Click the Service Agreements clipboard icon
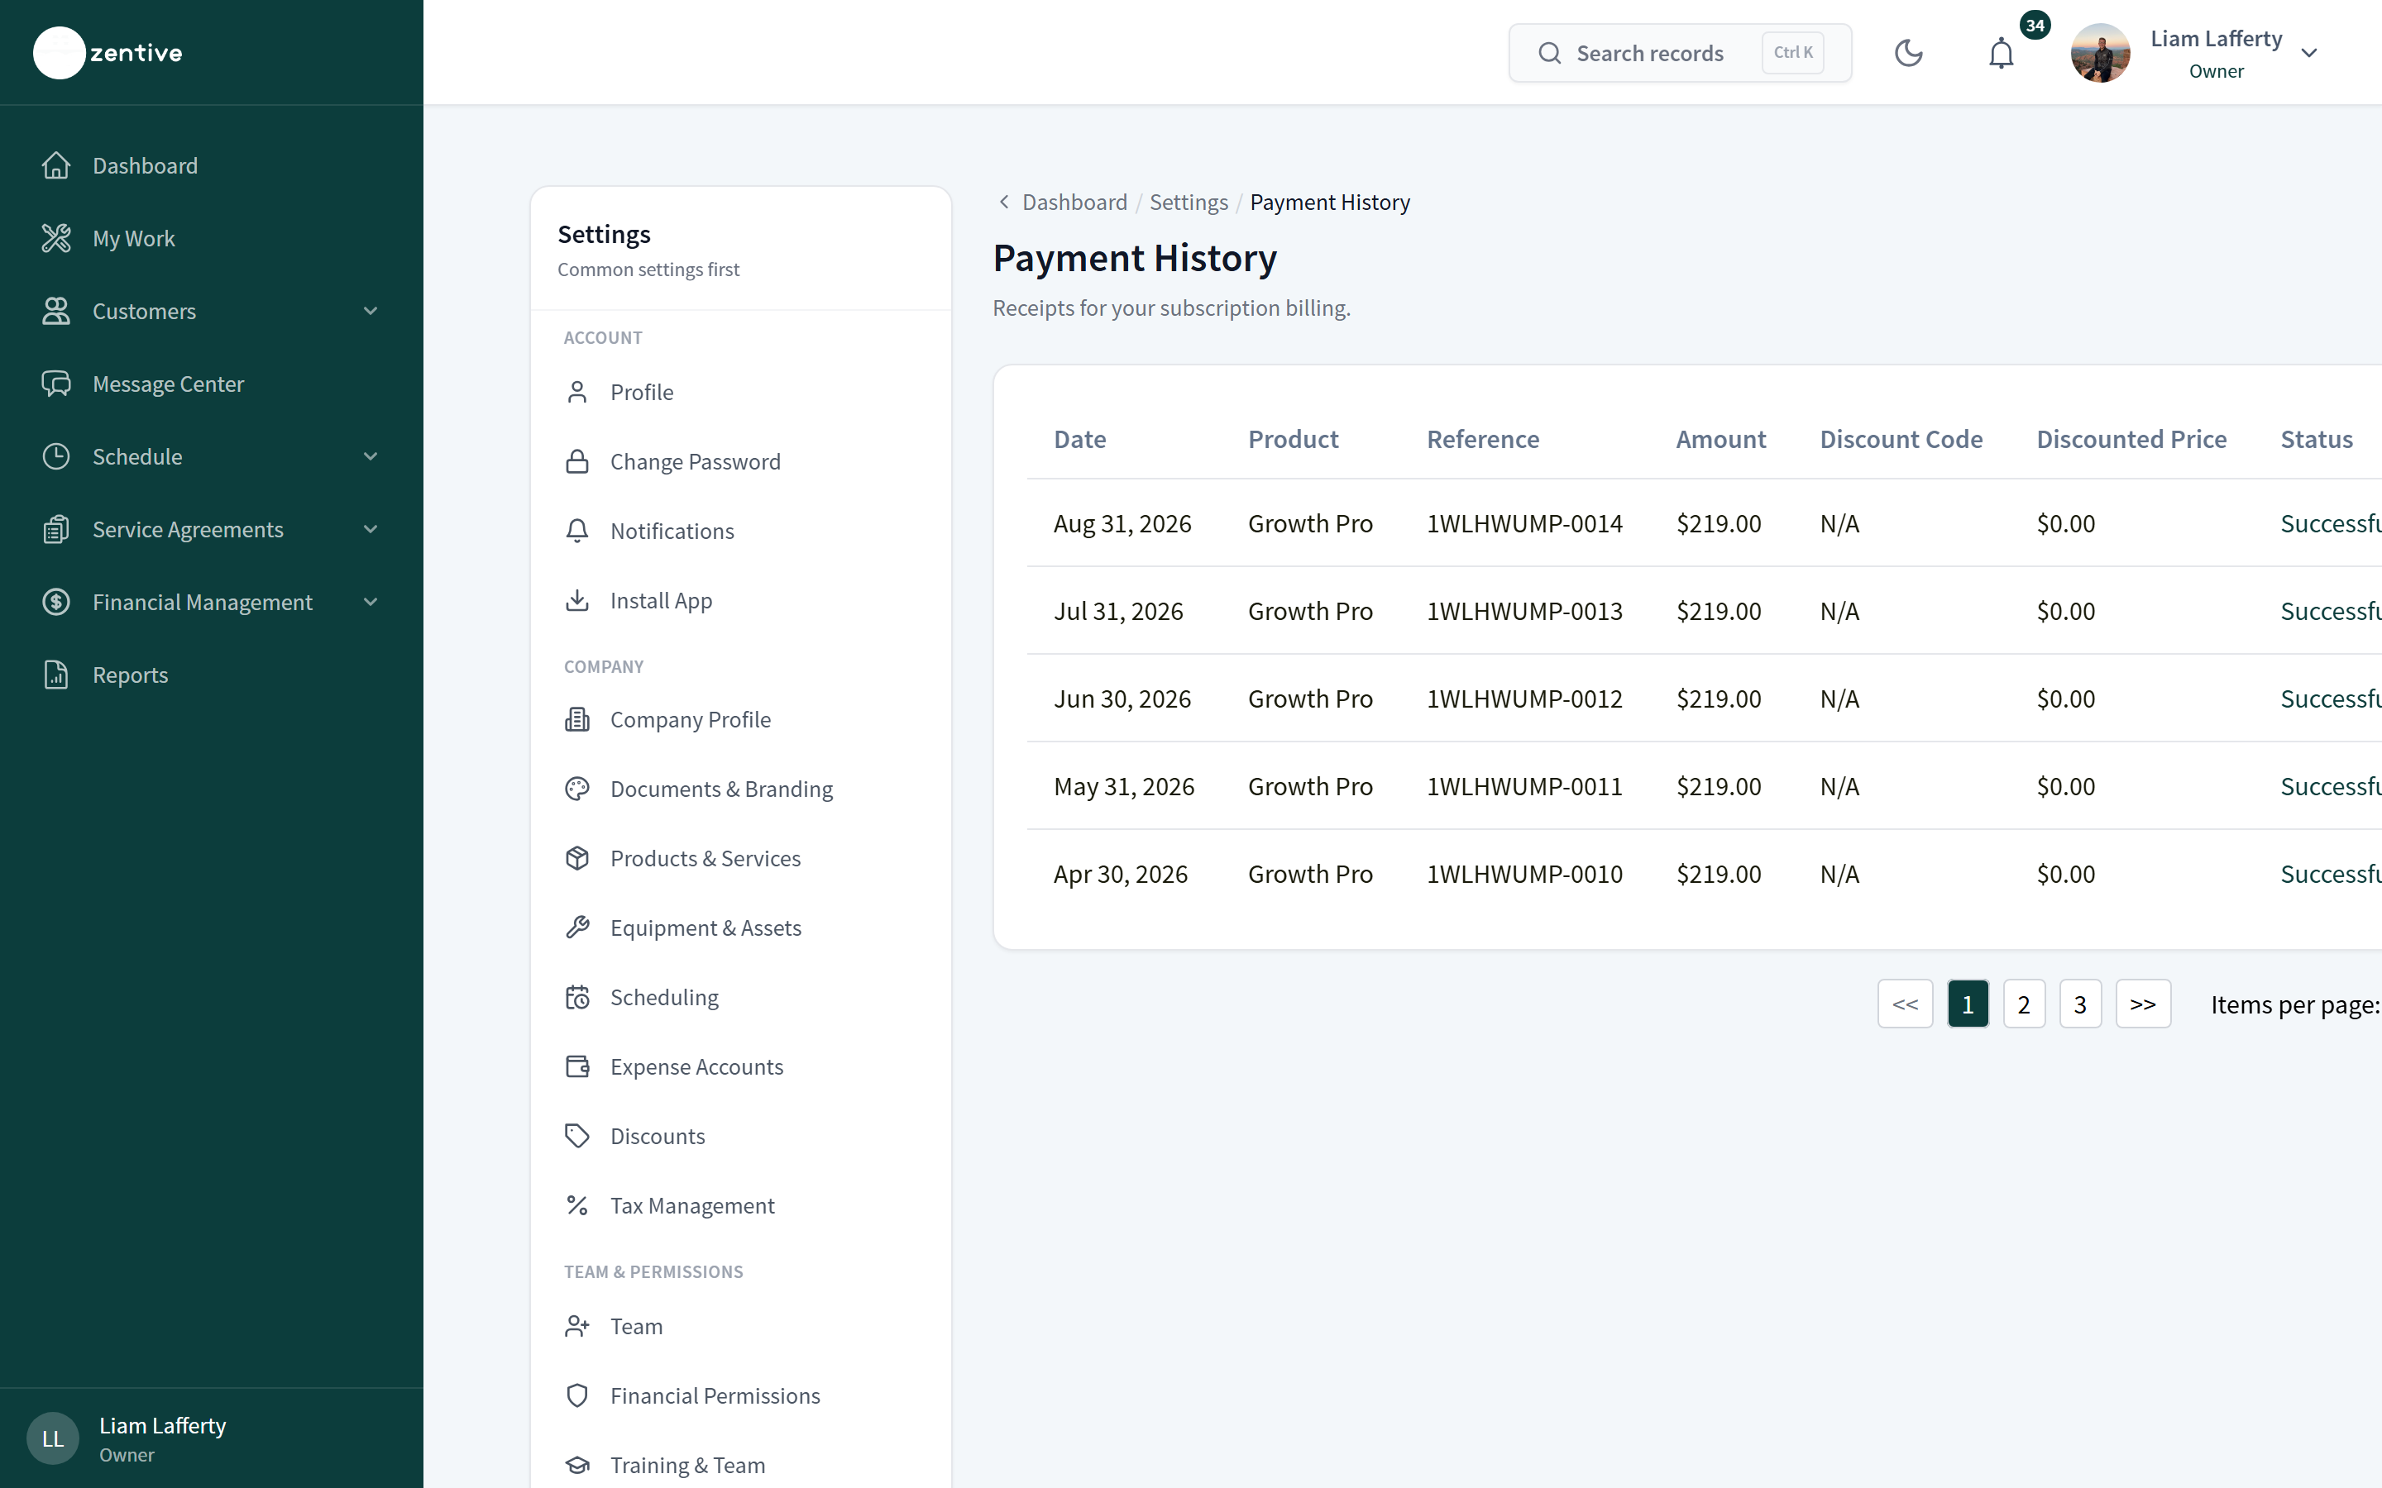 56,529
